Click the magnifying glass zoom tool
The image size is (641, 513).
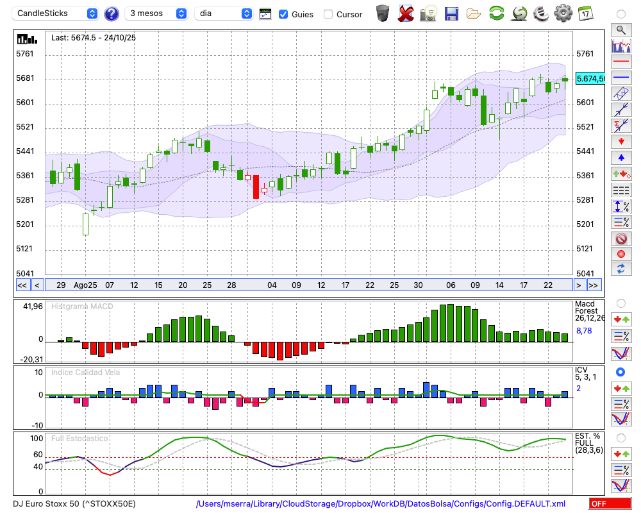point(620,29)
